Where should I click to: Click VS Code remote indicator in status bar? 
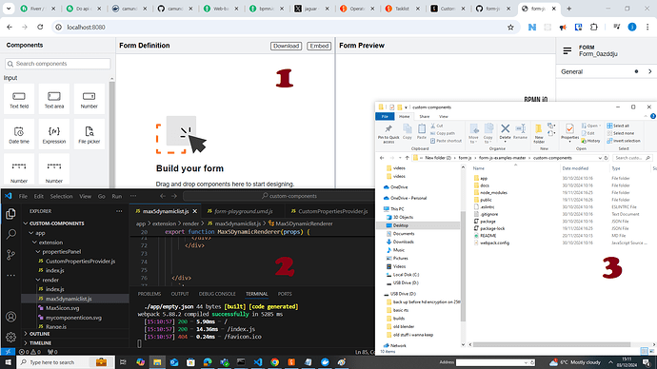coord(8,352)
